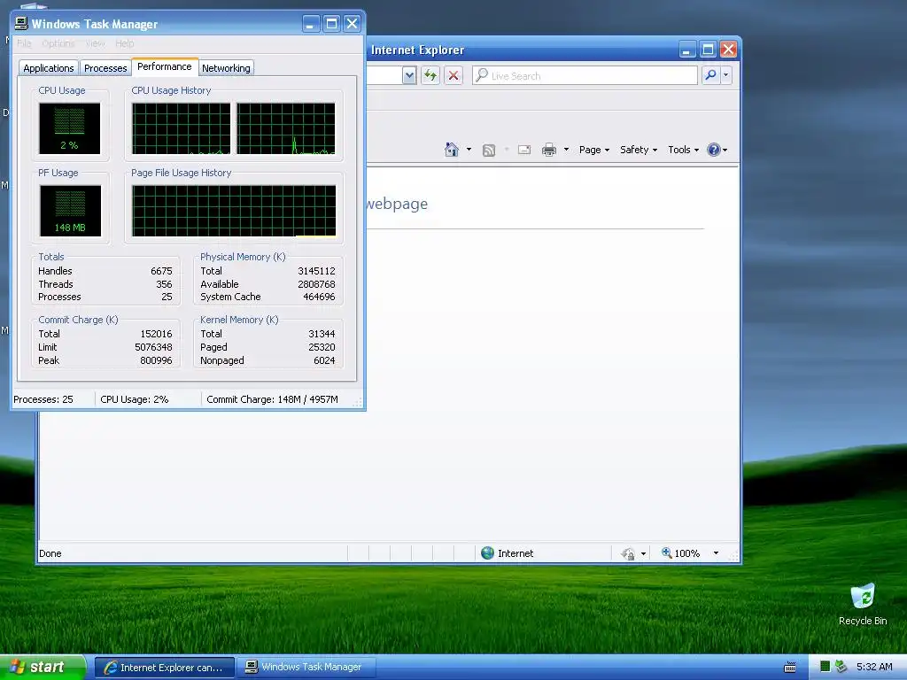The image size is (907, 680).
Task: Expand the Print dropdown arrow
Action: [566, 150]
